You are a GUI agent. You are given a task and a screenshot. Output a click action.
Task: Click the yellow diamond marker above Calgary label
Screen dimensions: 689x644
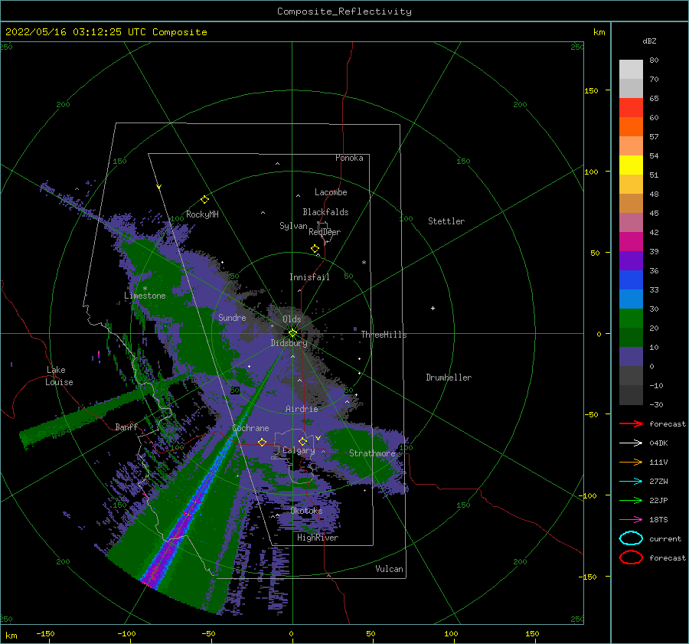coord(302,441)
